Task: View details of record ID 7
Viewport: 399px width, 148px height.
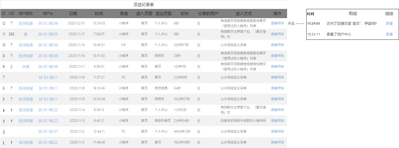Action: coord(277,77)
